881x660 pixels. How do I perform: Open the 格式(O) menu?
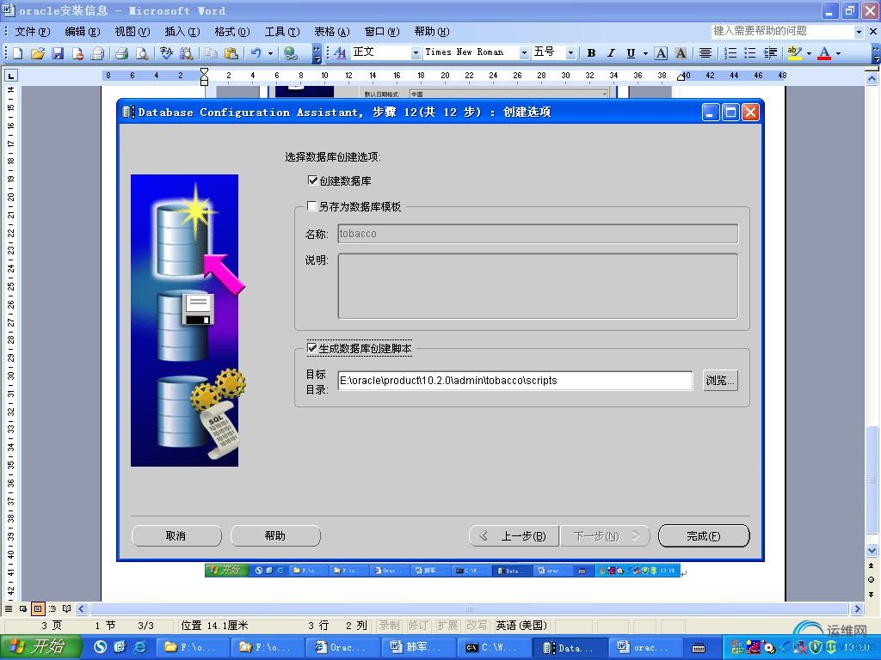coord(232,32)
